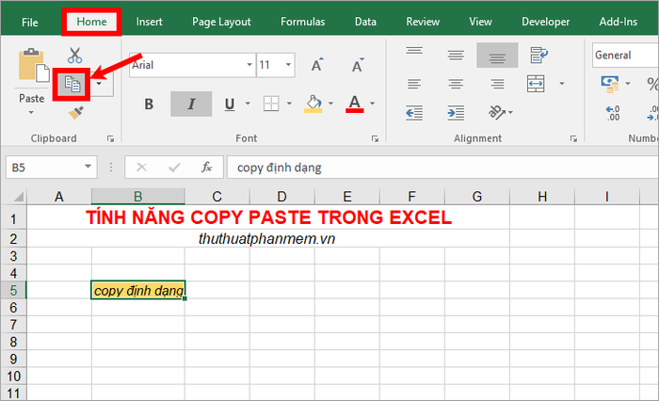Click the Wrap Text icon
Screen dimensions: 659x401
[x=538, y=55]
